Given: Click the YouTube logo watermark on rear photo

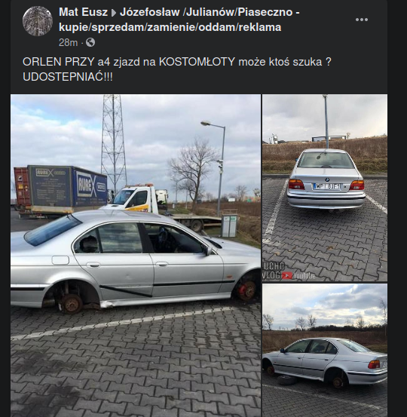Looking at the screenshot, I should click(298, 275).
